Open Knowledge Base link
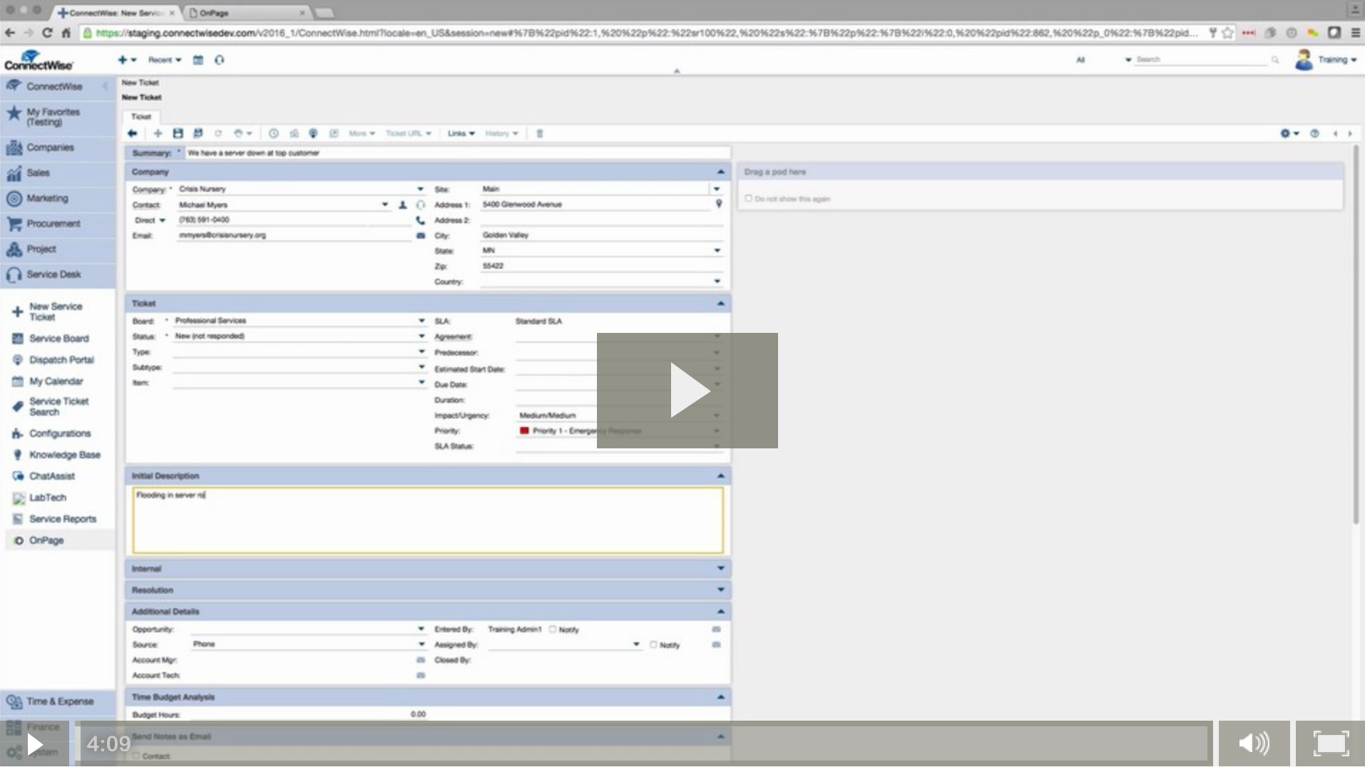 pyautogui.click(x=64, y=455)
